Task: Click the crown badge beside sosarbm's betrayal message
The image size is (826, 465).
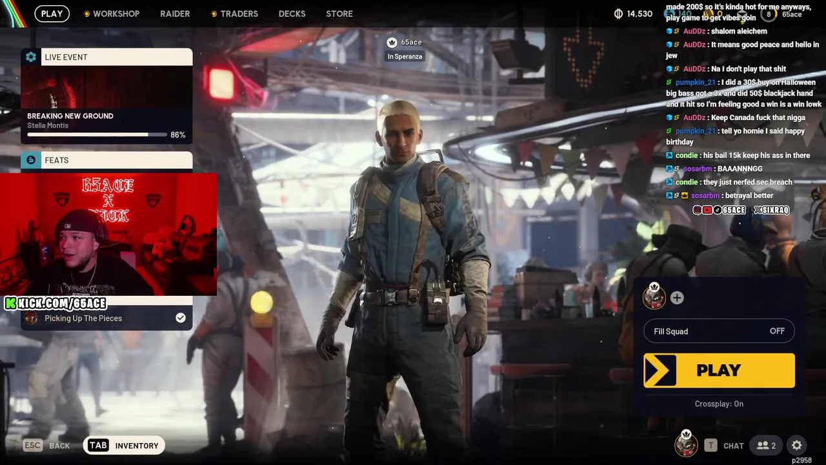Action: [x=685, y=196]
